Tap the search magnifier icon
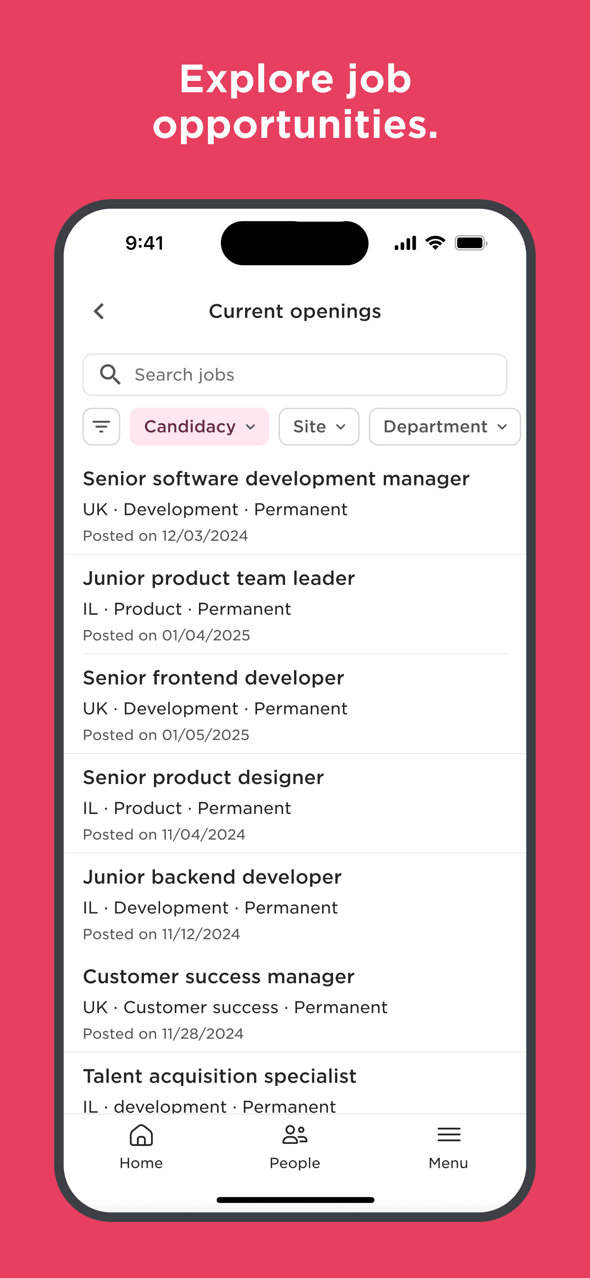The width and height of the screenshot is (590, 1278). coord(110,375)
